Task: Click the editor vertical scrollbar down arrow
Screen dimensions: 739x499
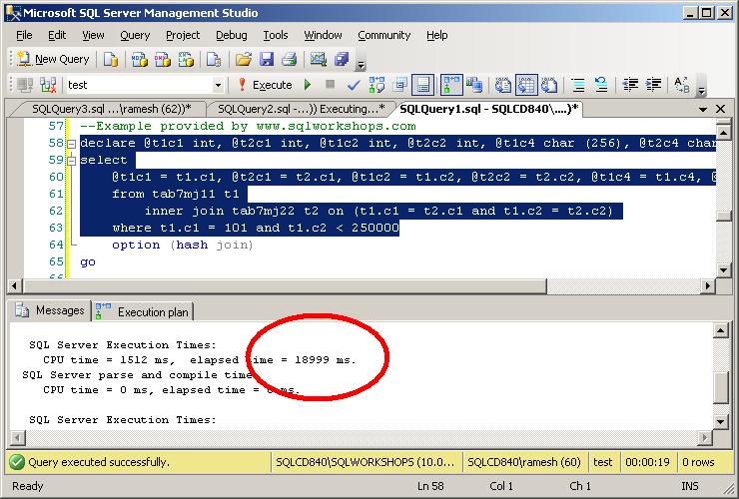Action: tap(723, 269)
